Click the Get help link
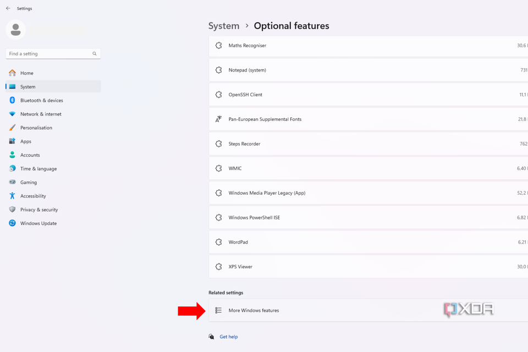The width and height of the screenshot is (528, 352). point(229,337)
